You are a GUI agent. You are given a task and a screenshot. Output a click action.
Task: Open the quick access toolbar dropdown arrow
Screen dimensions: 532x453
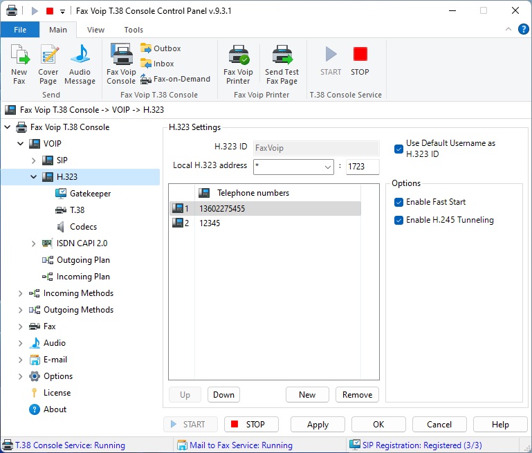click(62, 12)
